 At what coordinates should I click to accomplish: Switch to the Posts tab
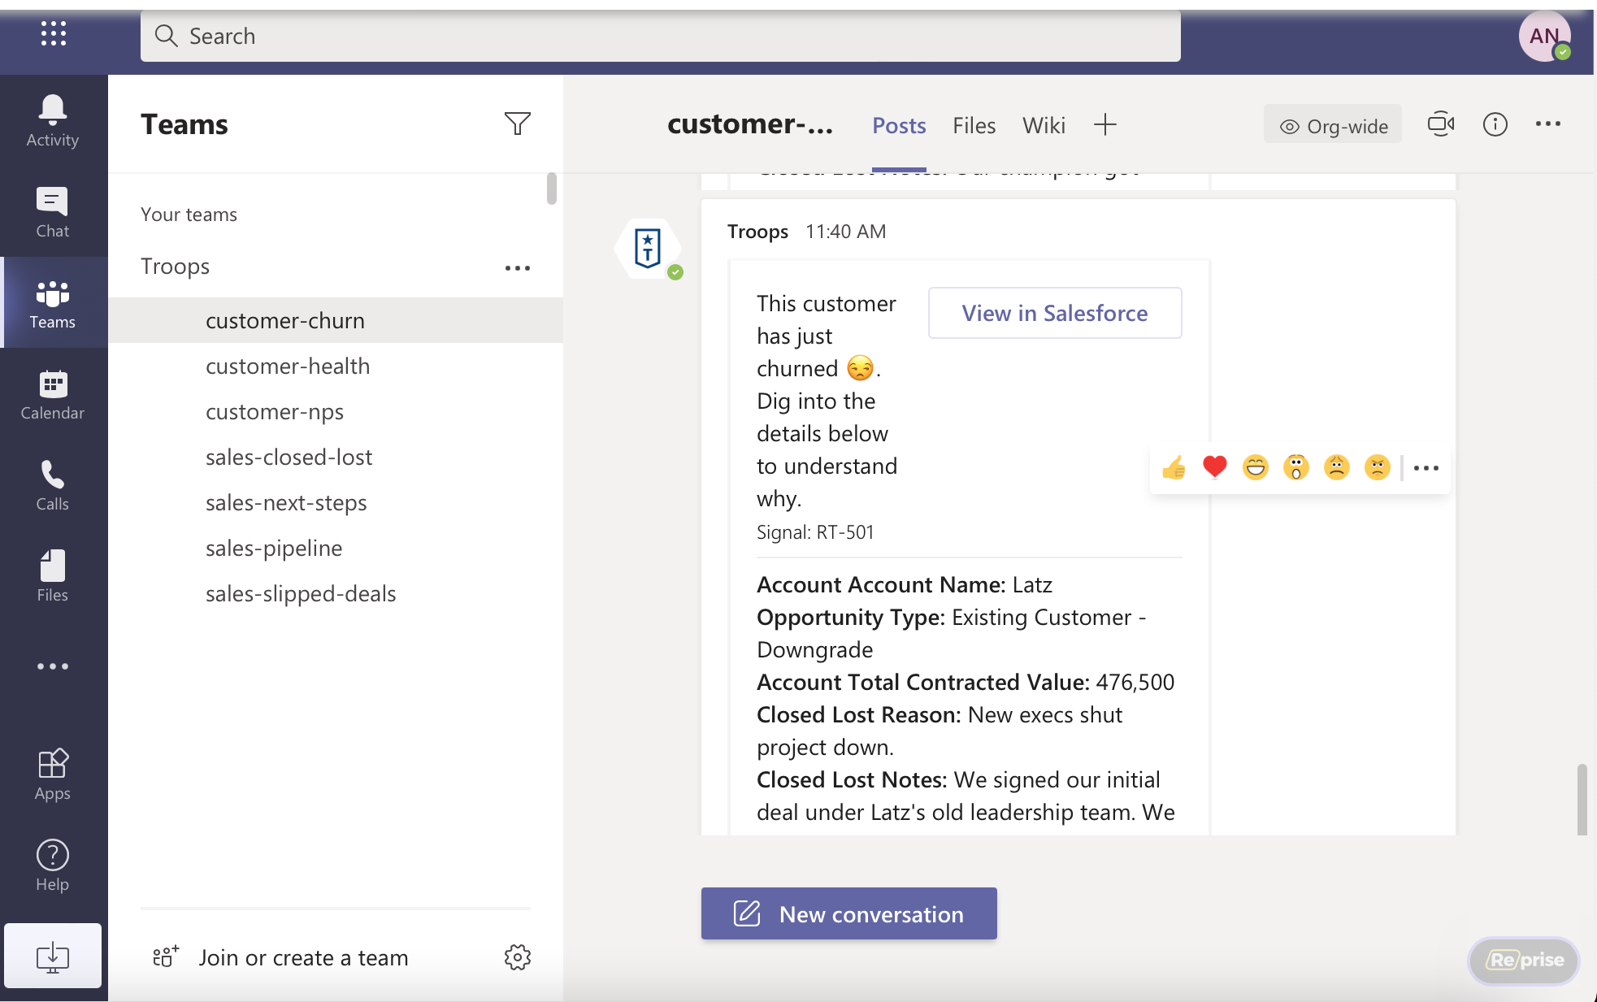pos(899,125)
